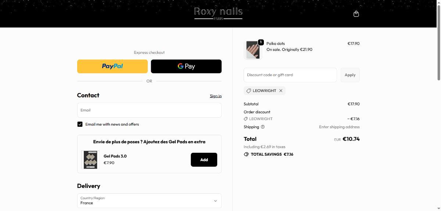The image size is (441, 211).
Task: Click the discount code or gift card field
Action: click(x=290, y=75)
